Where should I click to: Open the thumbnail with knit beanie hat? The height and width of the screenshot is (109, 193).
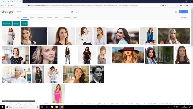tap(104, 55)
